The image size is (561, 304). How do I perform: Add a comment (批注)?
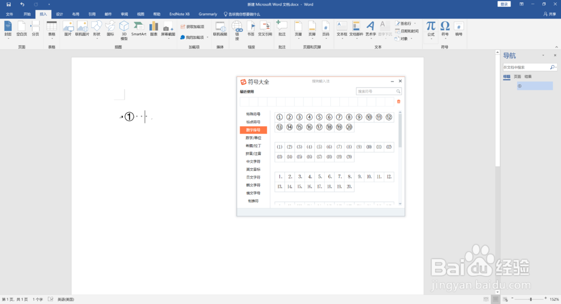[x=282, y=29]
